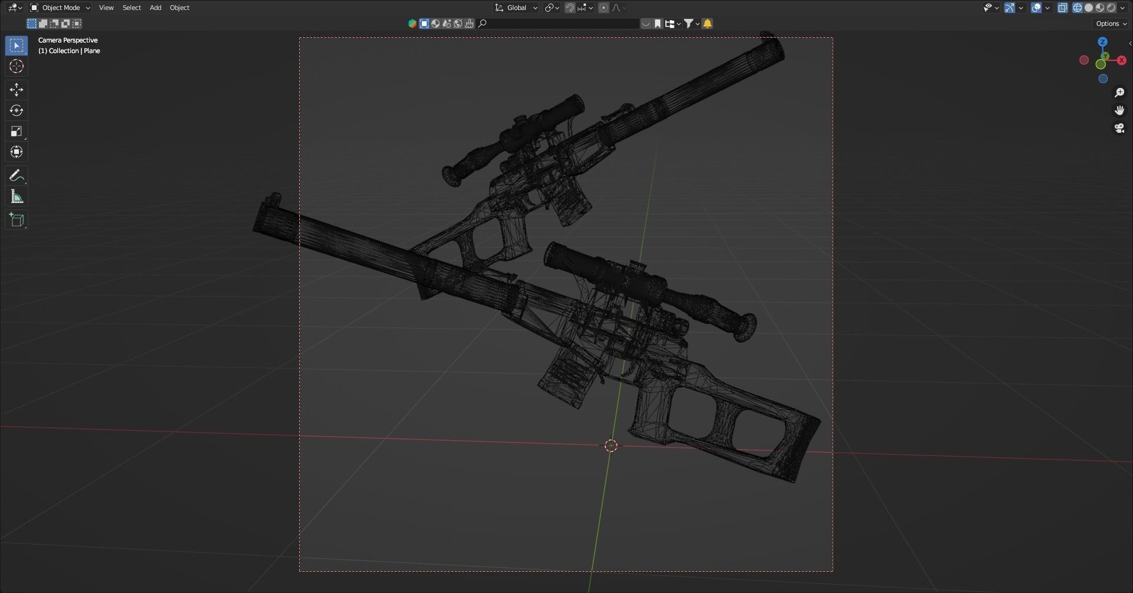The image size is (1133, 593).
Task: Enable Snapping via the magnet icon
Action: tap(569, 8)
